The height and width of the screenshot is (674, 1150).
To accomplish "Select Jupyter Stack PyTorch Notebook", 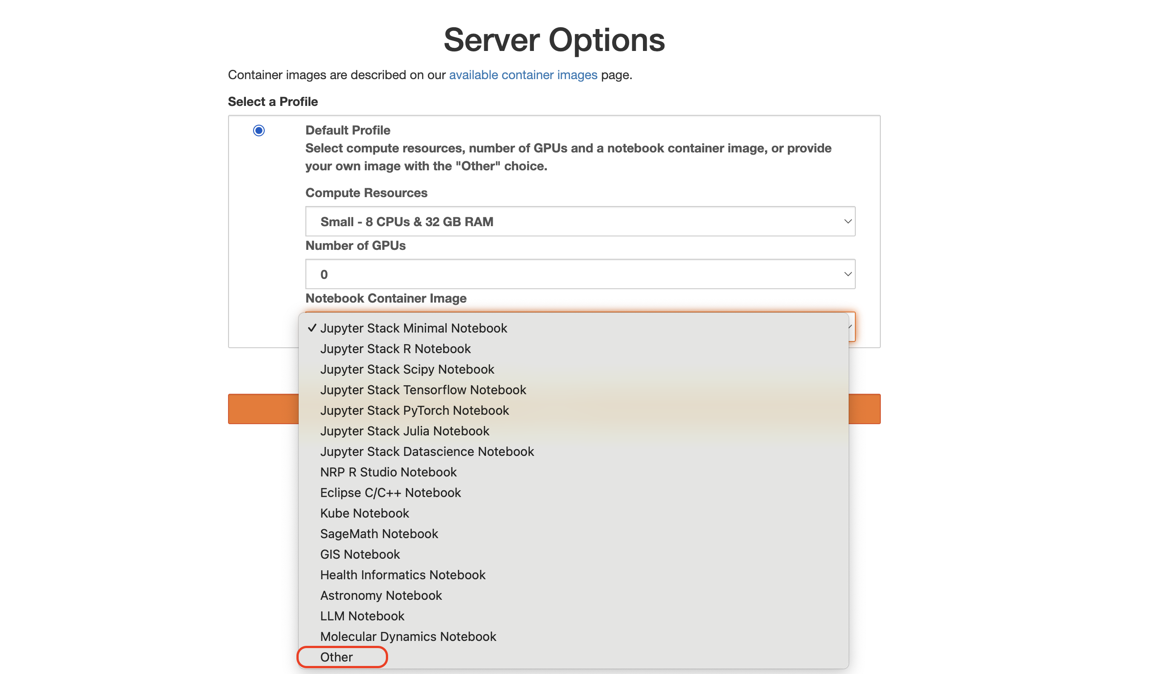I will [x=573, y=410].
